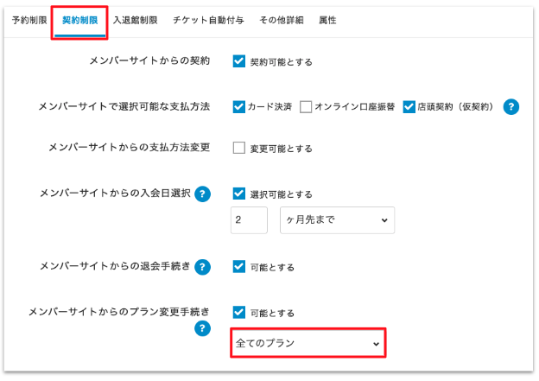Select the その他詳細 tab
This screenshot has width=539, height=381.
click(280, 20)
